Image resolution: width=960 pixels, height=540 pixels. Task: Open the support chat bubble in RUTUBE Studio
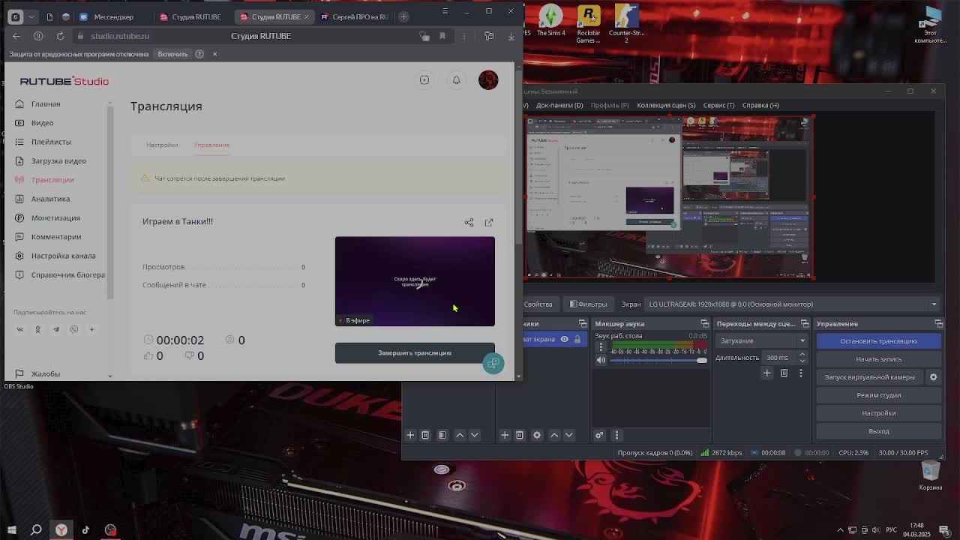tap(493, 364)
